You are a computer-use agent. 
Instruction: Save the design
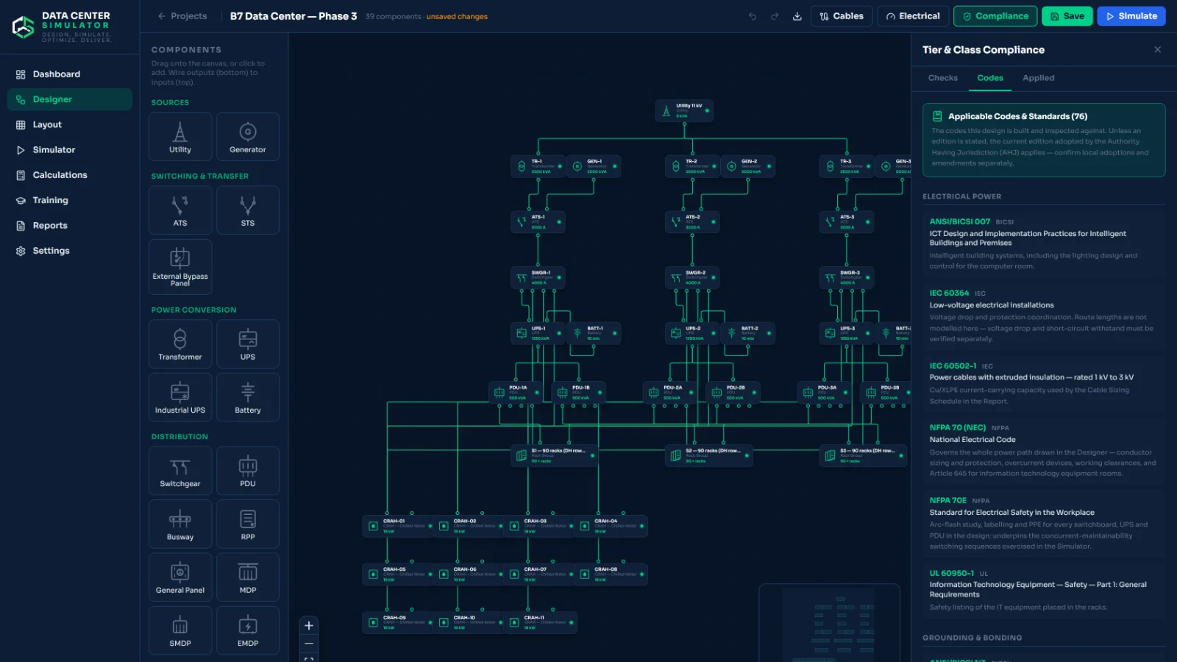(x=1067, y=16)
